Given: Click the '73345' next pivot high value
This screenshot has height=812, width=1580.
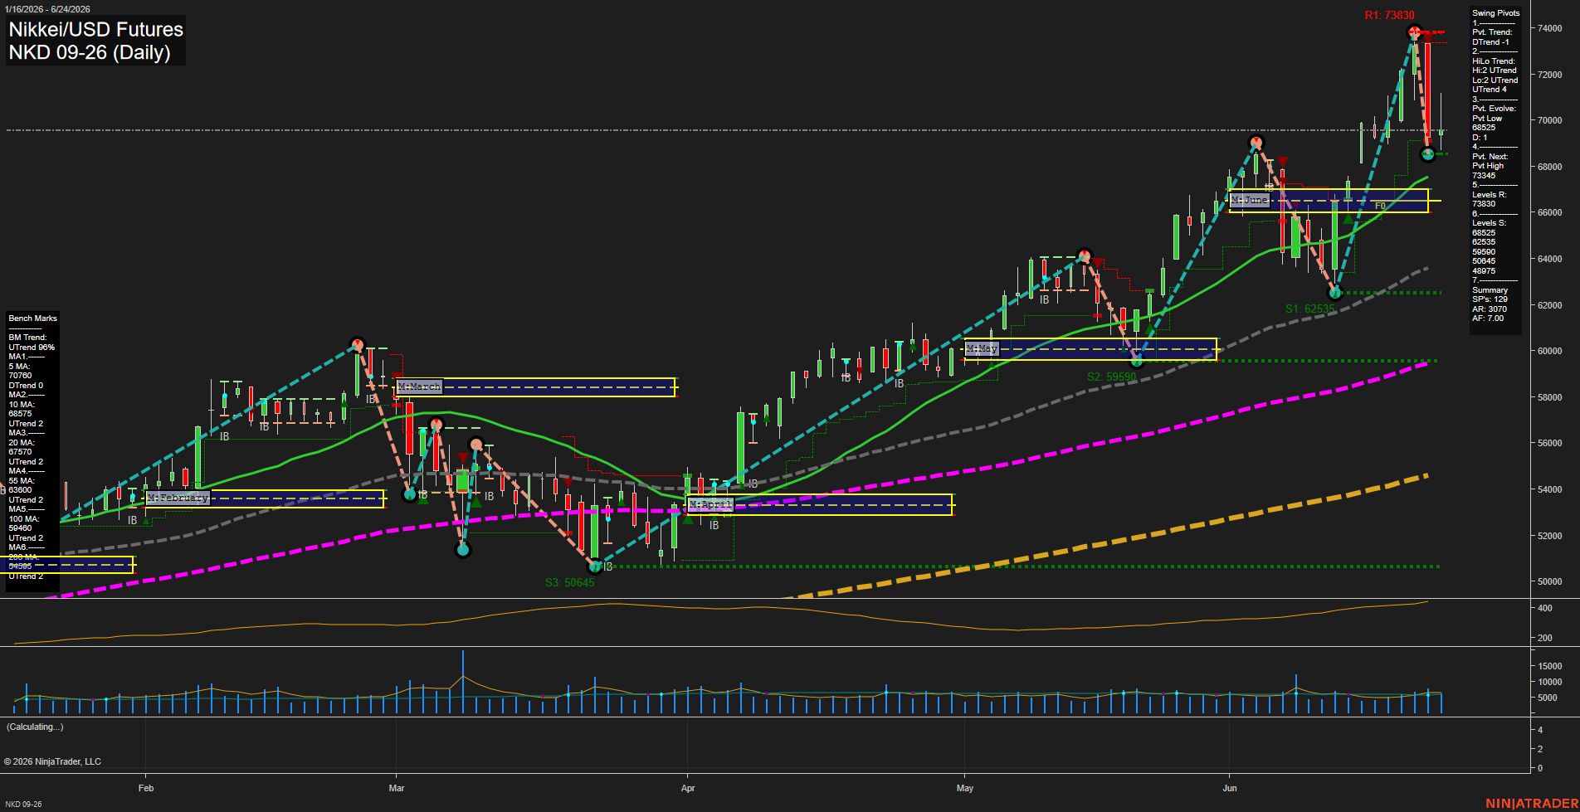Looking at the screenshot, I should point(1484,176).
